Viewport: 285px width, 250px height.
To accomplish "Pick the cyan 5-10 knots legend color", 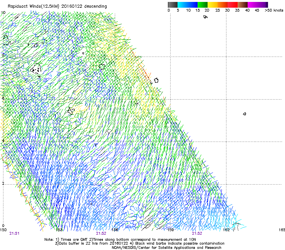I will pyautogui.click(x=182, y=5).
